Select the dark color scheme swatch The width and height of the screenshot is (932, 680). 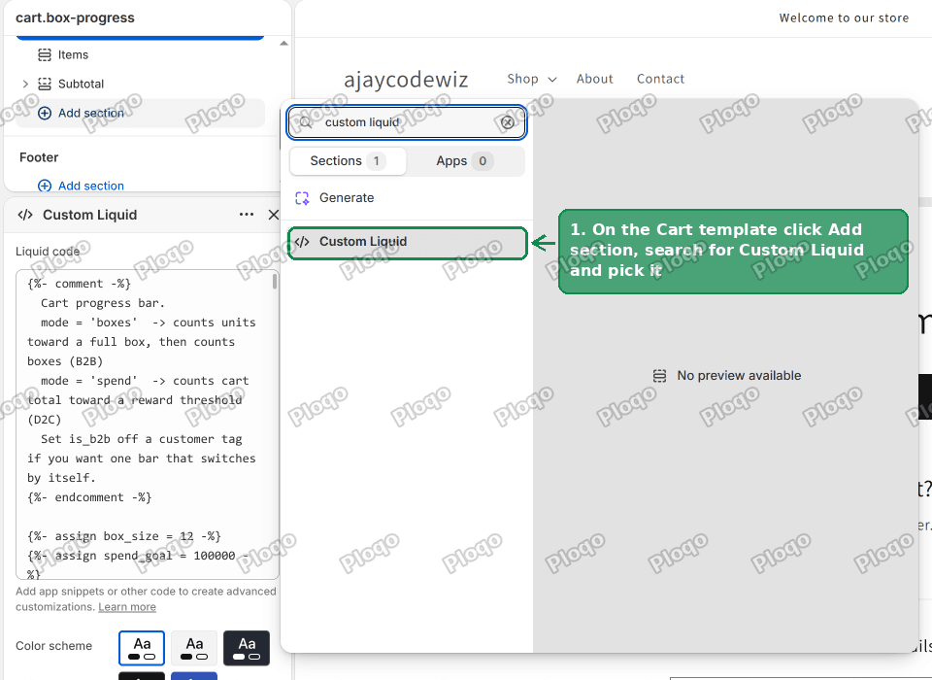click(246, 648)
